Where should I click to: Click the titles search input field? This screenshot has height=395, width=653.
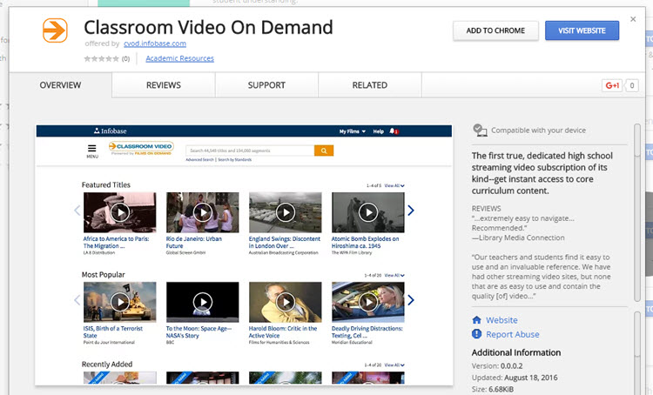point(250,151)
